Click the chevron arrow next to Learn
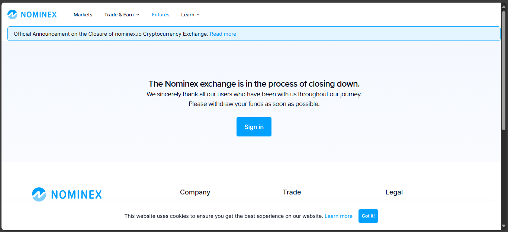 198,15
